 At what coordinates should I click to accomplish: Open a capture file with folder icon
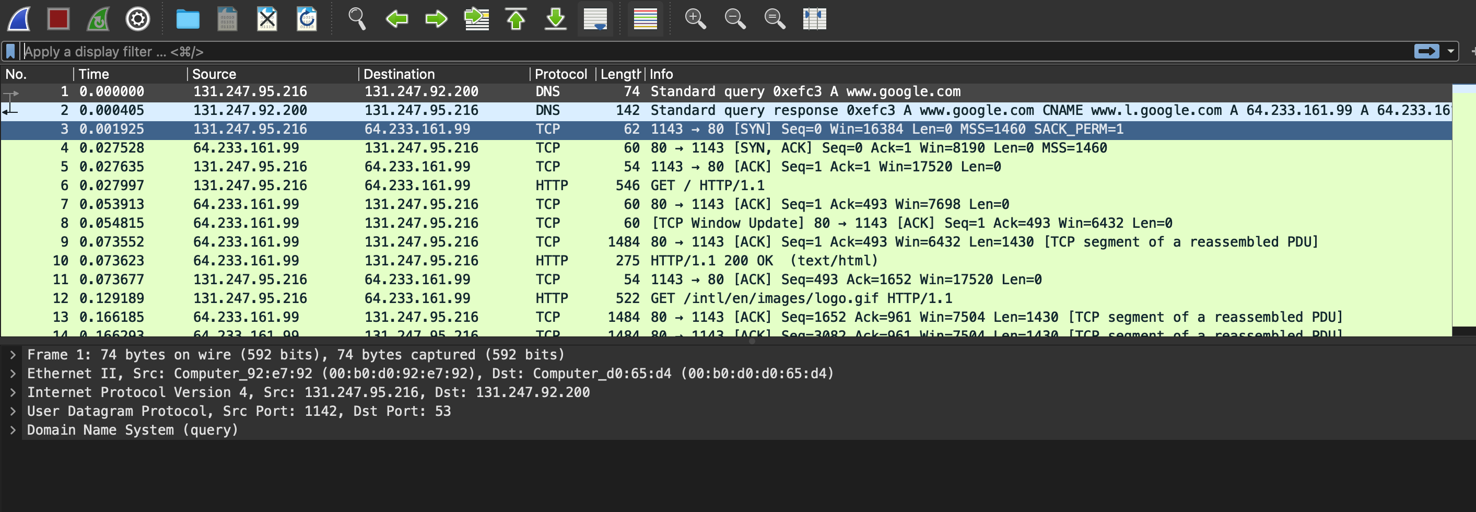[x=188, y=19]
